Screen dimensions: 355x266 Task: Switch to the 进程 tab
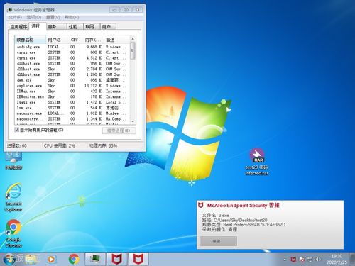point(37,26)
